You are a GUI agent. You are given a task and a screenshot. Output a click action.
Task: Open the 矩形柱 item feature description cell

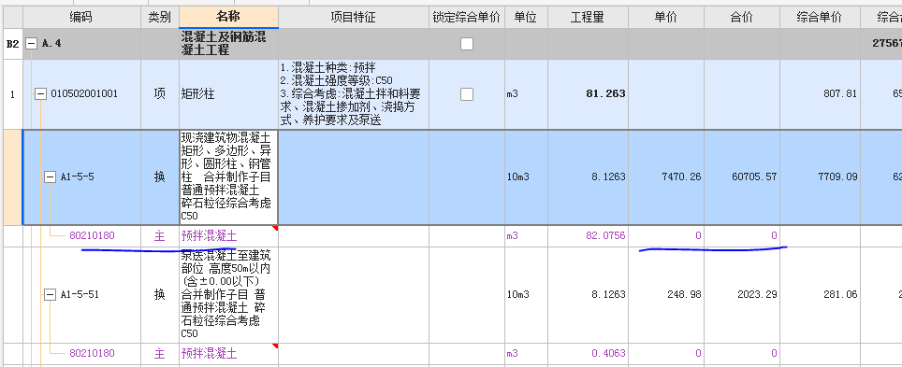(x=353, y=94)
